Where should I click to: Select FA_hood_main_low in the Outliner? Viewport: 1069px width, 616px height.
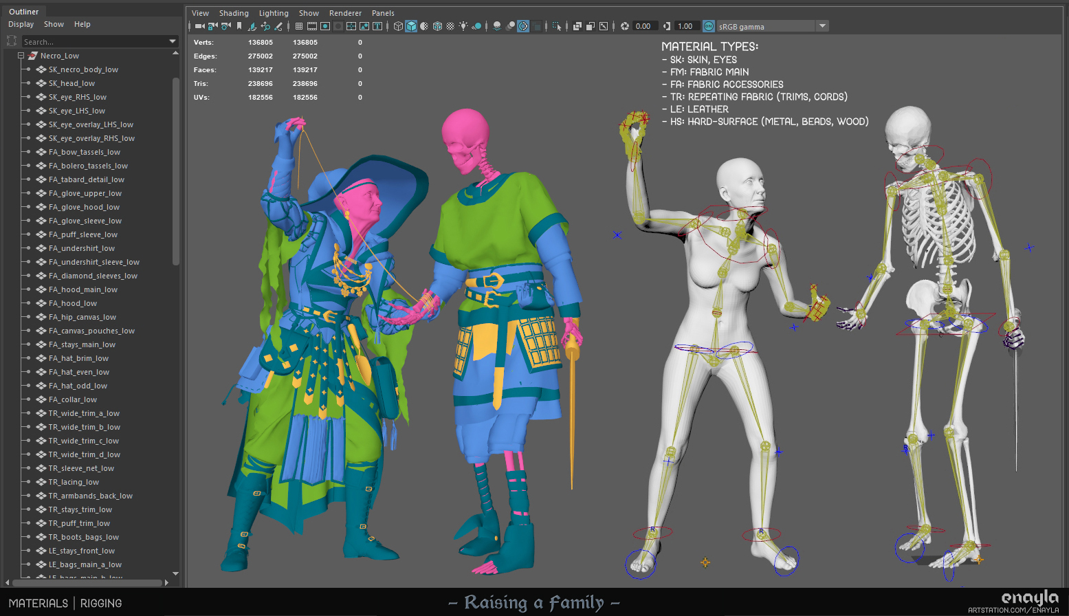tap(82, 289)
